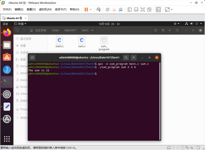The height and width of the screenshot is (150, 205).
Task: Open Software Updater icon in the dock
Action: (x=7, y=119)
